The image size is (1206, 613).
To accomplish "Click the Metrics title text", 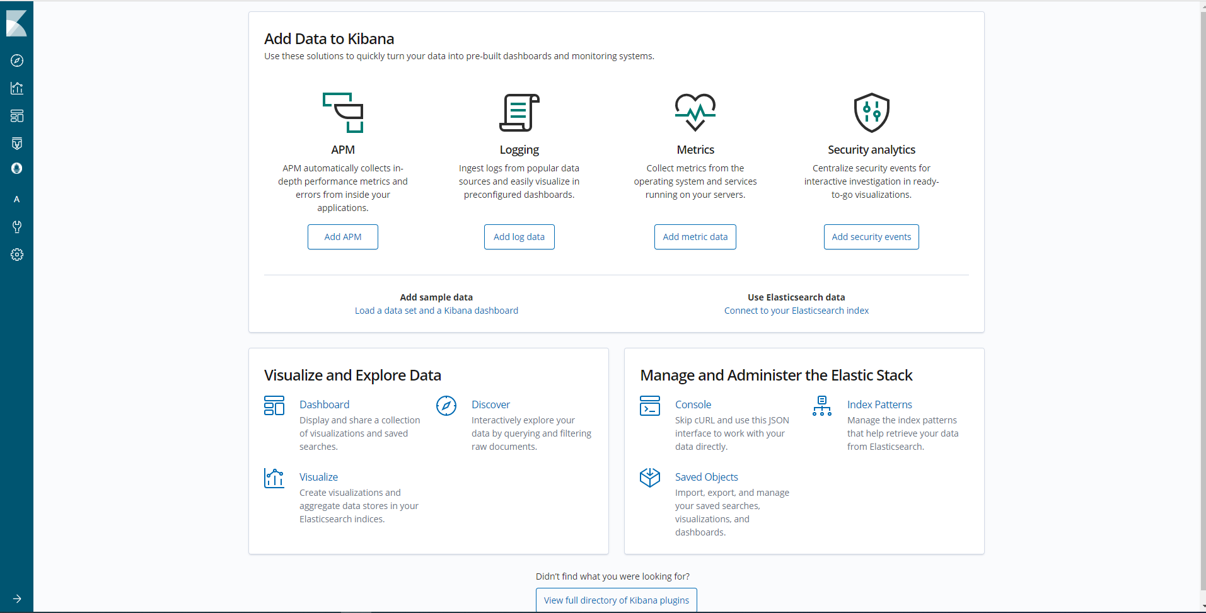I will [x=695, y=150].
